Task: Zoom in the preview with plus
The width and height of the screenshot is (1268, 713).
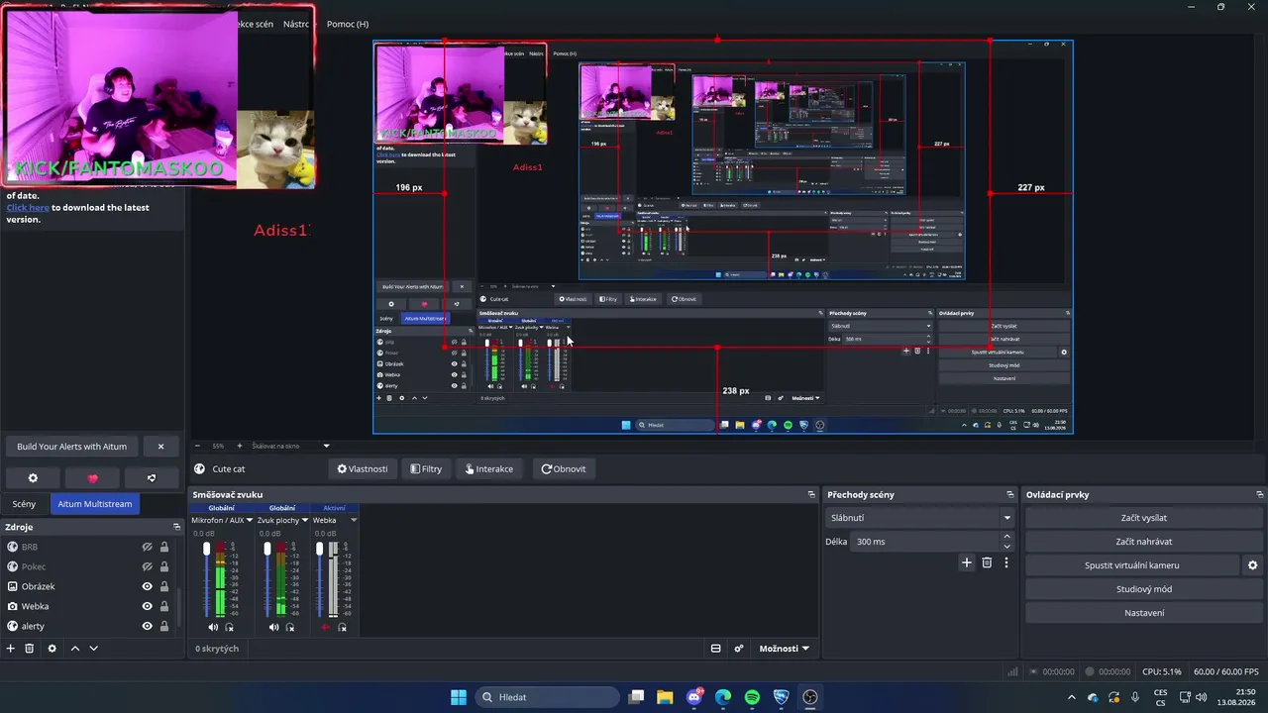Action: 239,446
